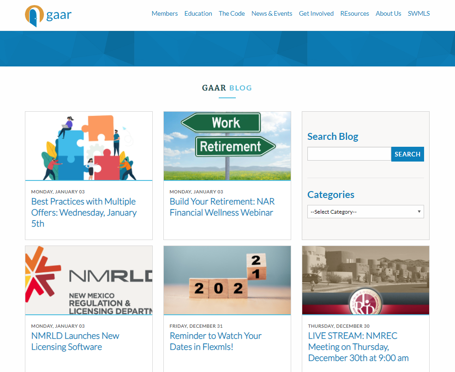Open the Get Involved menu
Image resolution: width=455 pixels, height=372 pixels.
316,14
